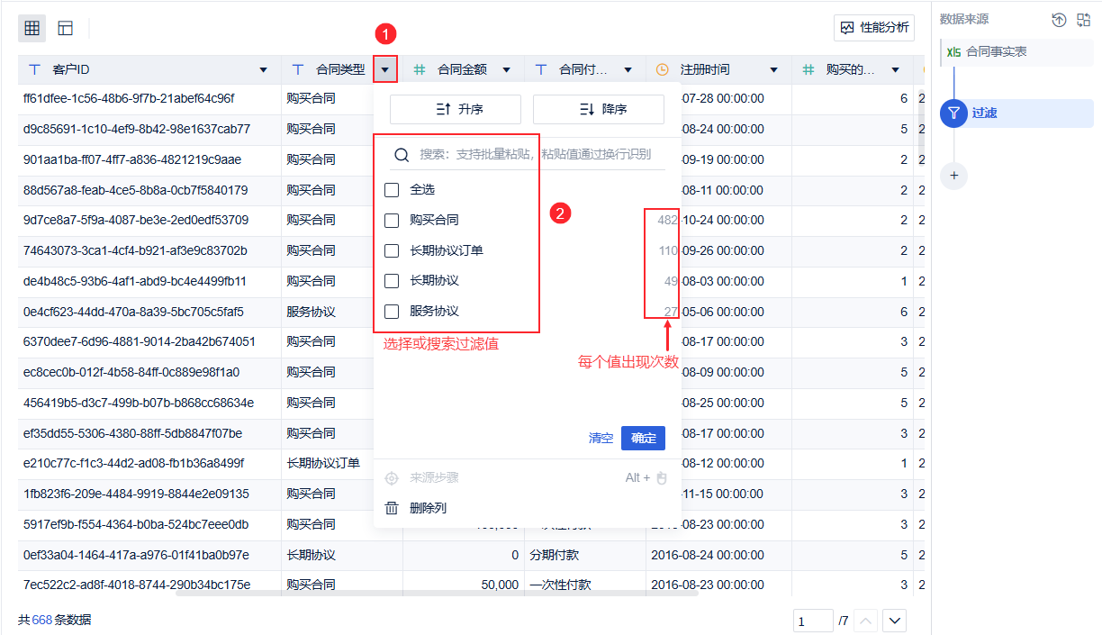Click the target icon next to 来源步骤

(392, 478)
